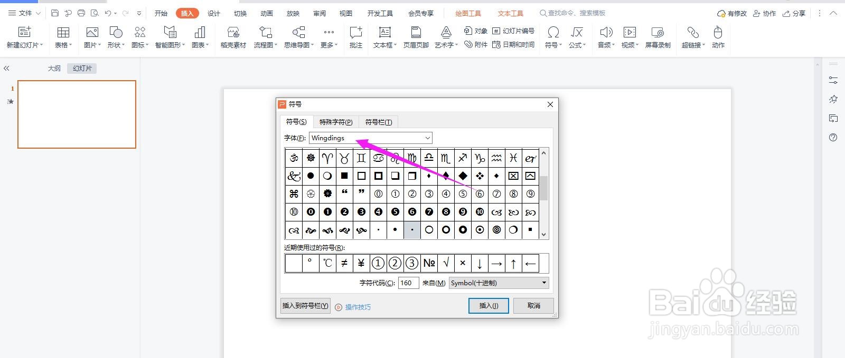Open the quick access toolbar customize arrow
The width and height of the screenshot is (845, 358).
(x=139, y=13)
